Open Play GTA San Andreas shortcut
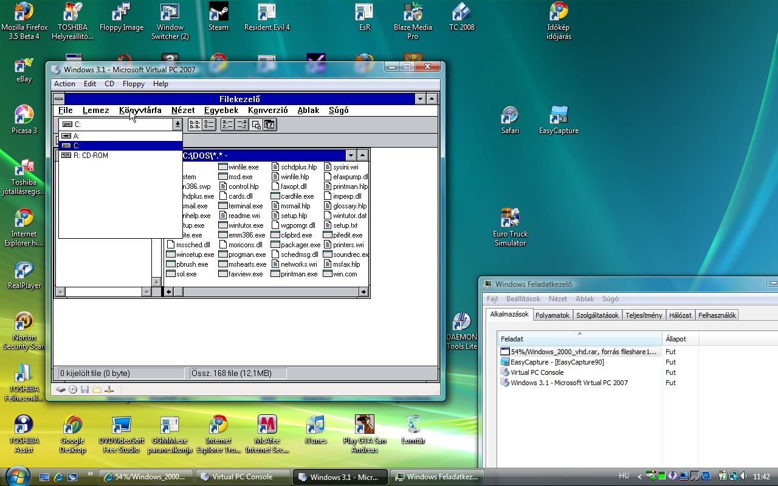 point(364,434)
